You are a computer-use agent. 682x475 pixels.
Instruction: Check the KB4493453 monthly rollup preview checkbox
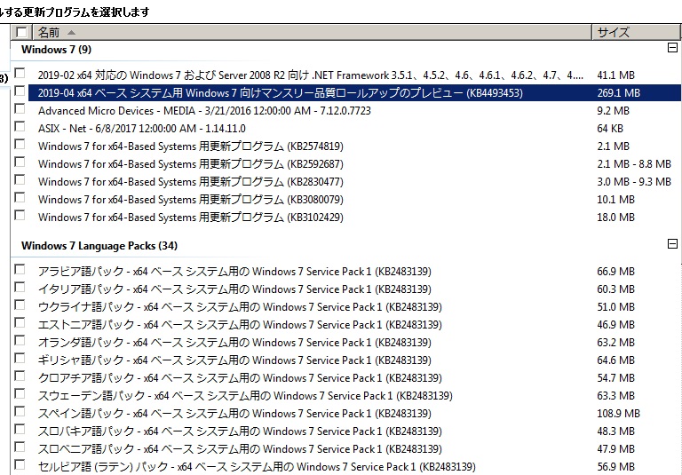coord(20,91)
